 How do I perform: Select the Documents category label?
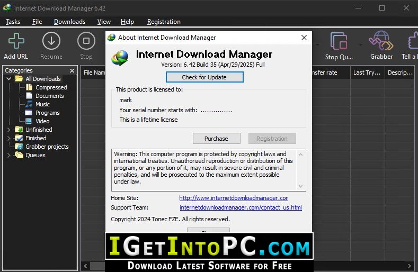click(50, 96)
